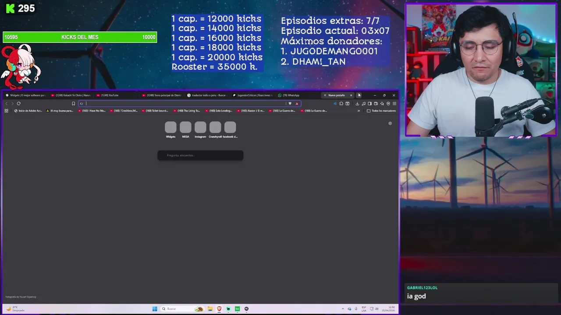Click the Pregunta, encuentra search box
The image size is (561, 315).
200,155
